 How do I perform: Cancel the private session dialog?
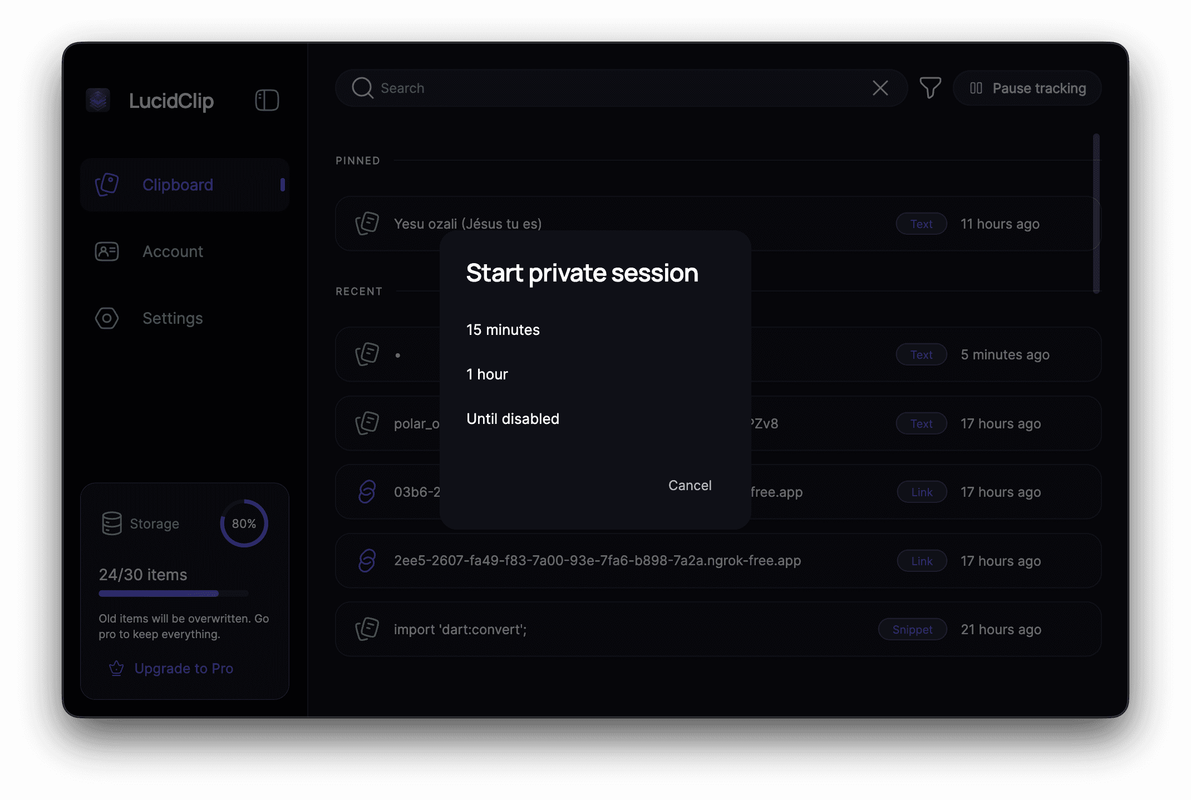tap(690, 485)
